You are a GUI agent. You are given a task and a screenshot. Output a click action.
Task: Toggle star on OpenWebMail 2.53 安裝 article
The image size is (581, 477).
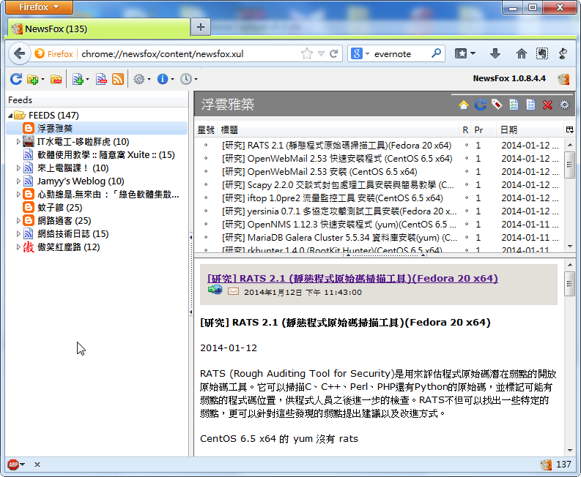click(x=206, y=172)
